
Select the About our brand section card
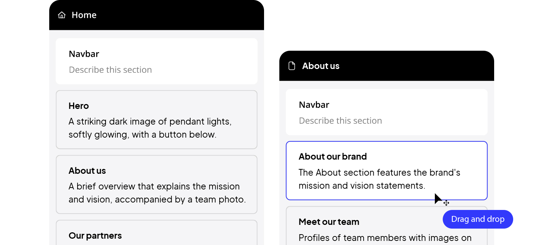[387, 171]
